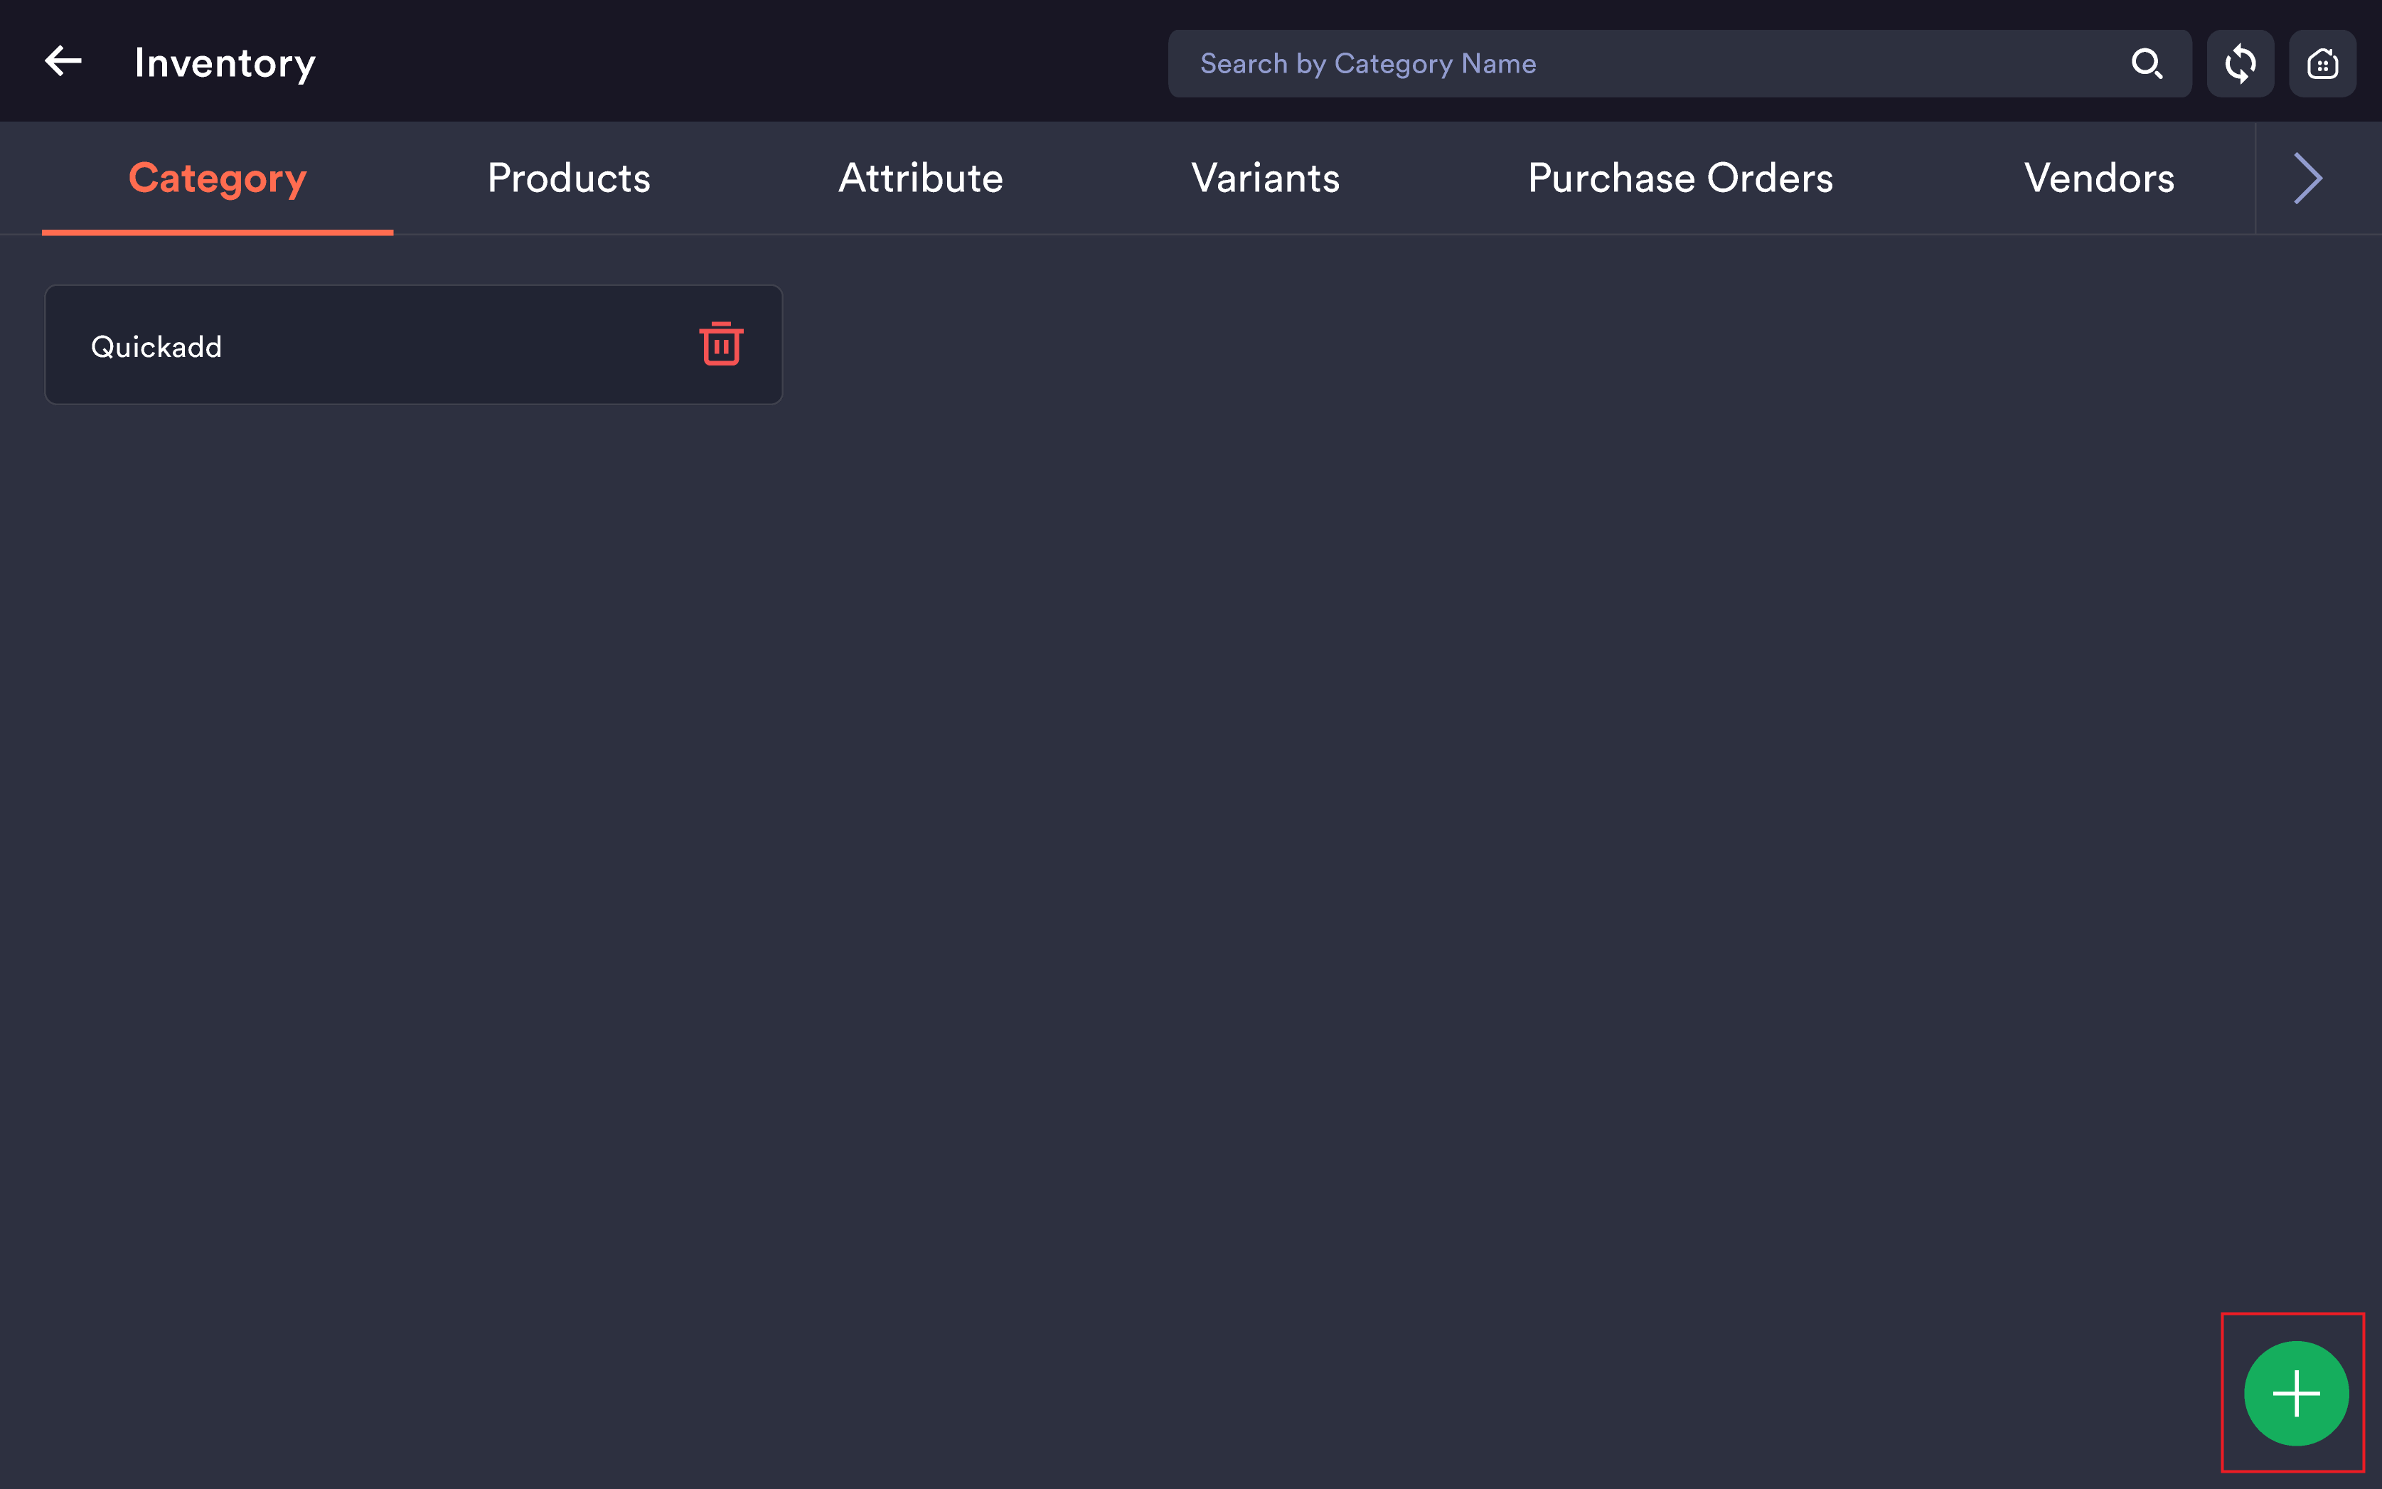This screenshot has width=2382, height=1489.
Task: Focus the Search by Category Name field
Action: coord(1679,64)
